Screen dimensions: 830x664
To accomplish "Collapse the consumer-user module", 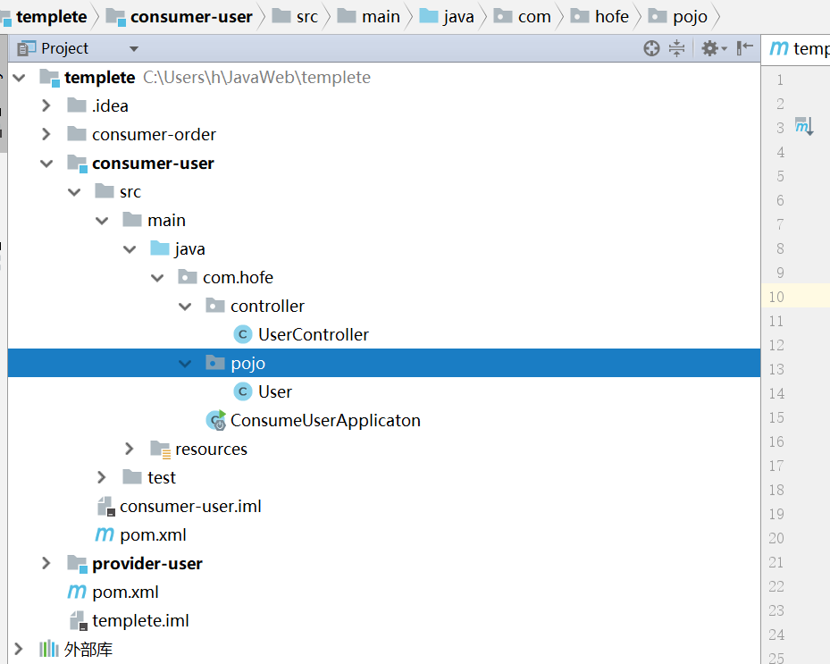I will point(46,164).
